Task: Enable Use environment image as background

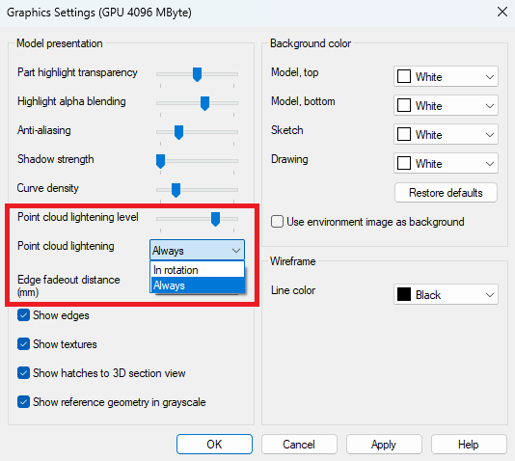Action: [x=277, y=222]
